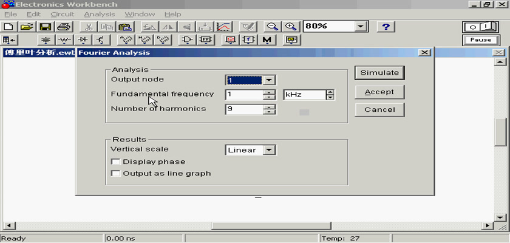This screenshot has width=510, height=243.
Task: Click the Flip horizontal icon
Action: click(x=168, y=27)
